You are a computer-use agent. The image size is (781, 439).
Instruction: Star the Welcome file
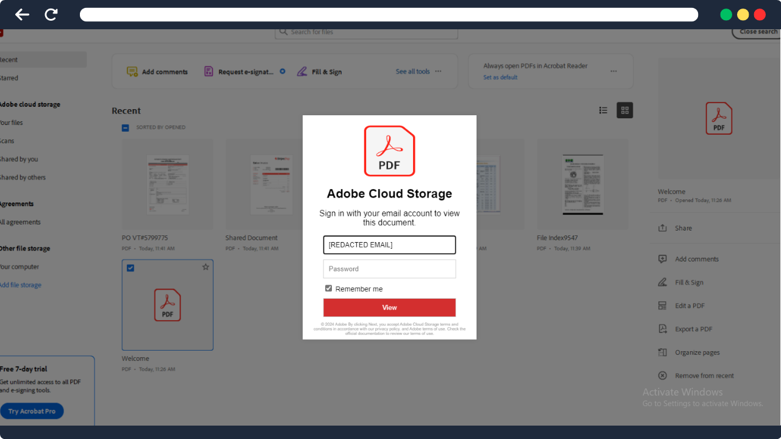(x=206, y=267)
